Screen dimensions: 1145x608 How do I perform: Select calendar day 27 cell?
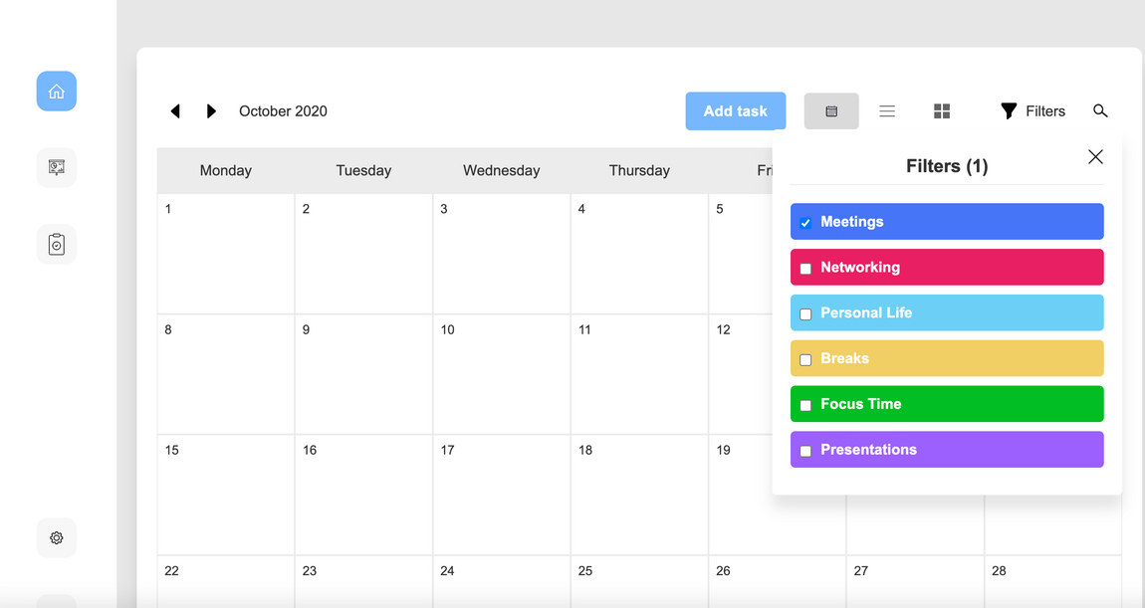(916, 582)
